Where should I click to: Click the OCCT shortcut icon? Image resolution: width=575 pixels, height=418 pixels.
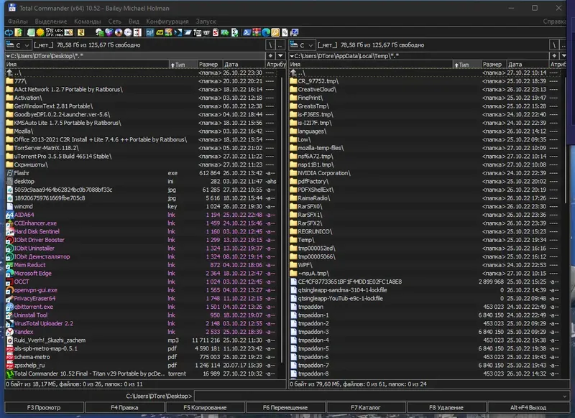[9, 282]
